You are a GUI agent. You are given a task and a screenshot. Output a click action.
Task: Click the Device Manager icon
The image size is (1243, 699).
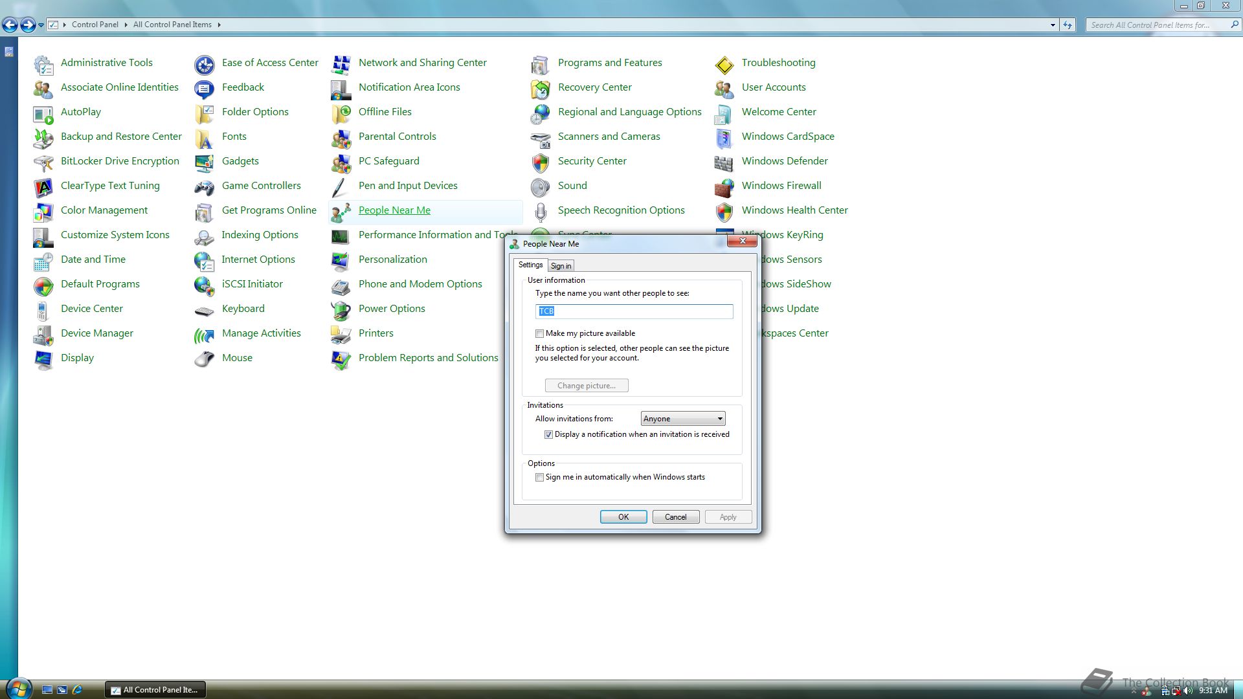tap(43, 334)
